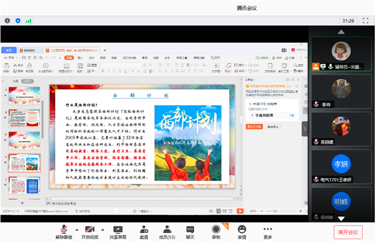The width and height of the screenshot is (375, 242).
Task: Open the More (更多) menu
Action: pyautogui.click(x=268, y=231)
